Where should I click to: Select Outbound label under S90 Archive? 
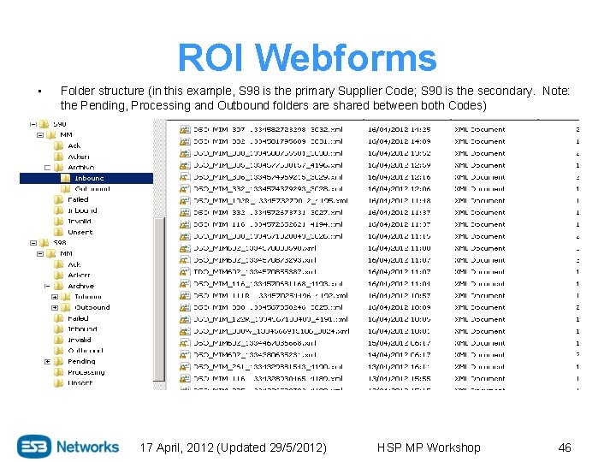pos(92,189)
